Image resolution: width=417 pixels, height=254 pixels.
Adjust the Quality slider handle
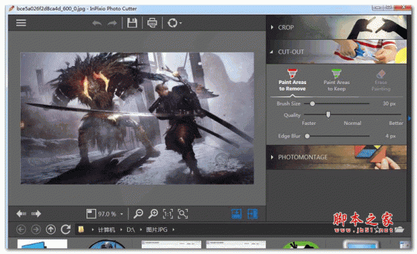pos(328,115)
